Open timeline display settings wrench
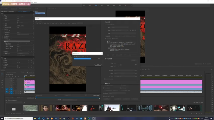 (x=18, y=76)
